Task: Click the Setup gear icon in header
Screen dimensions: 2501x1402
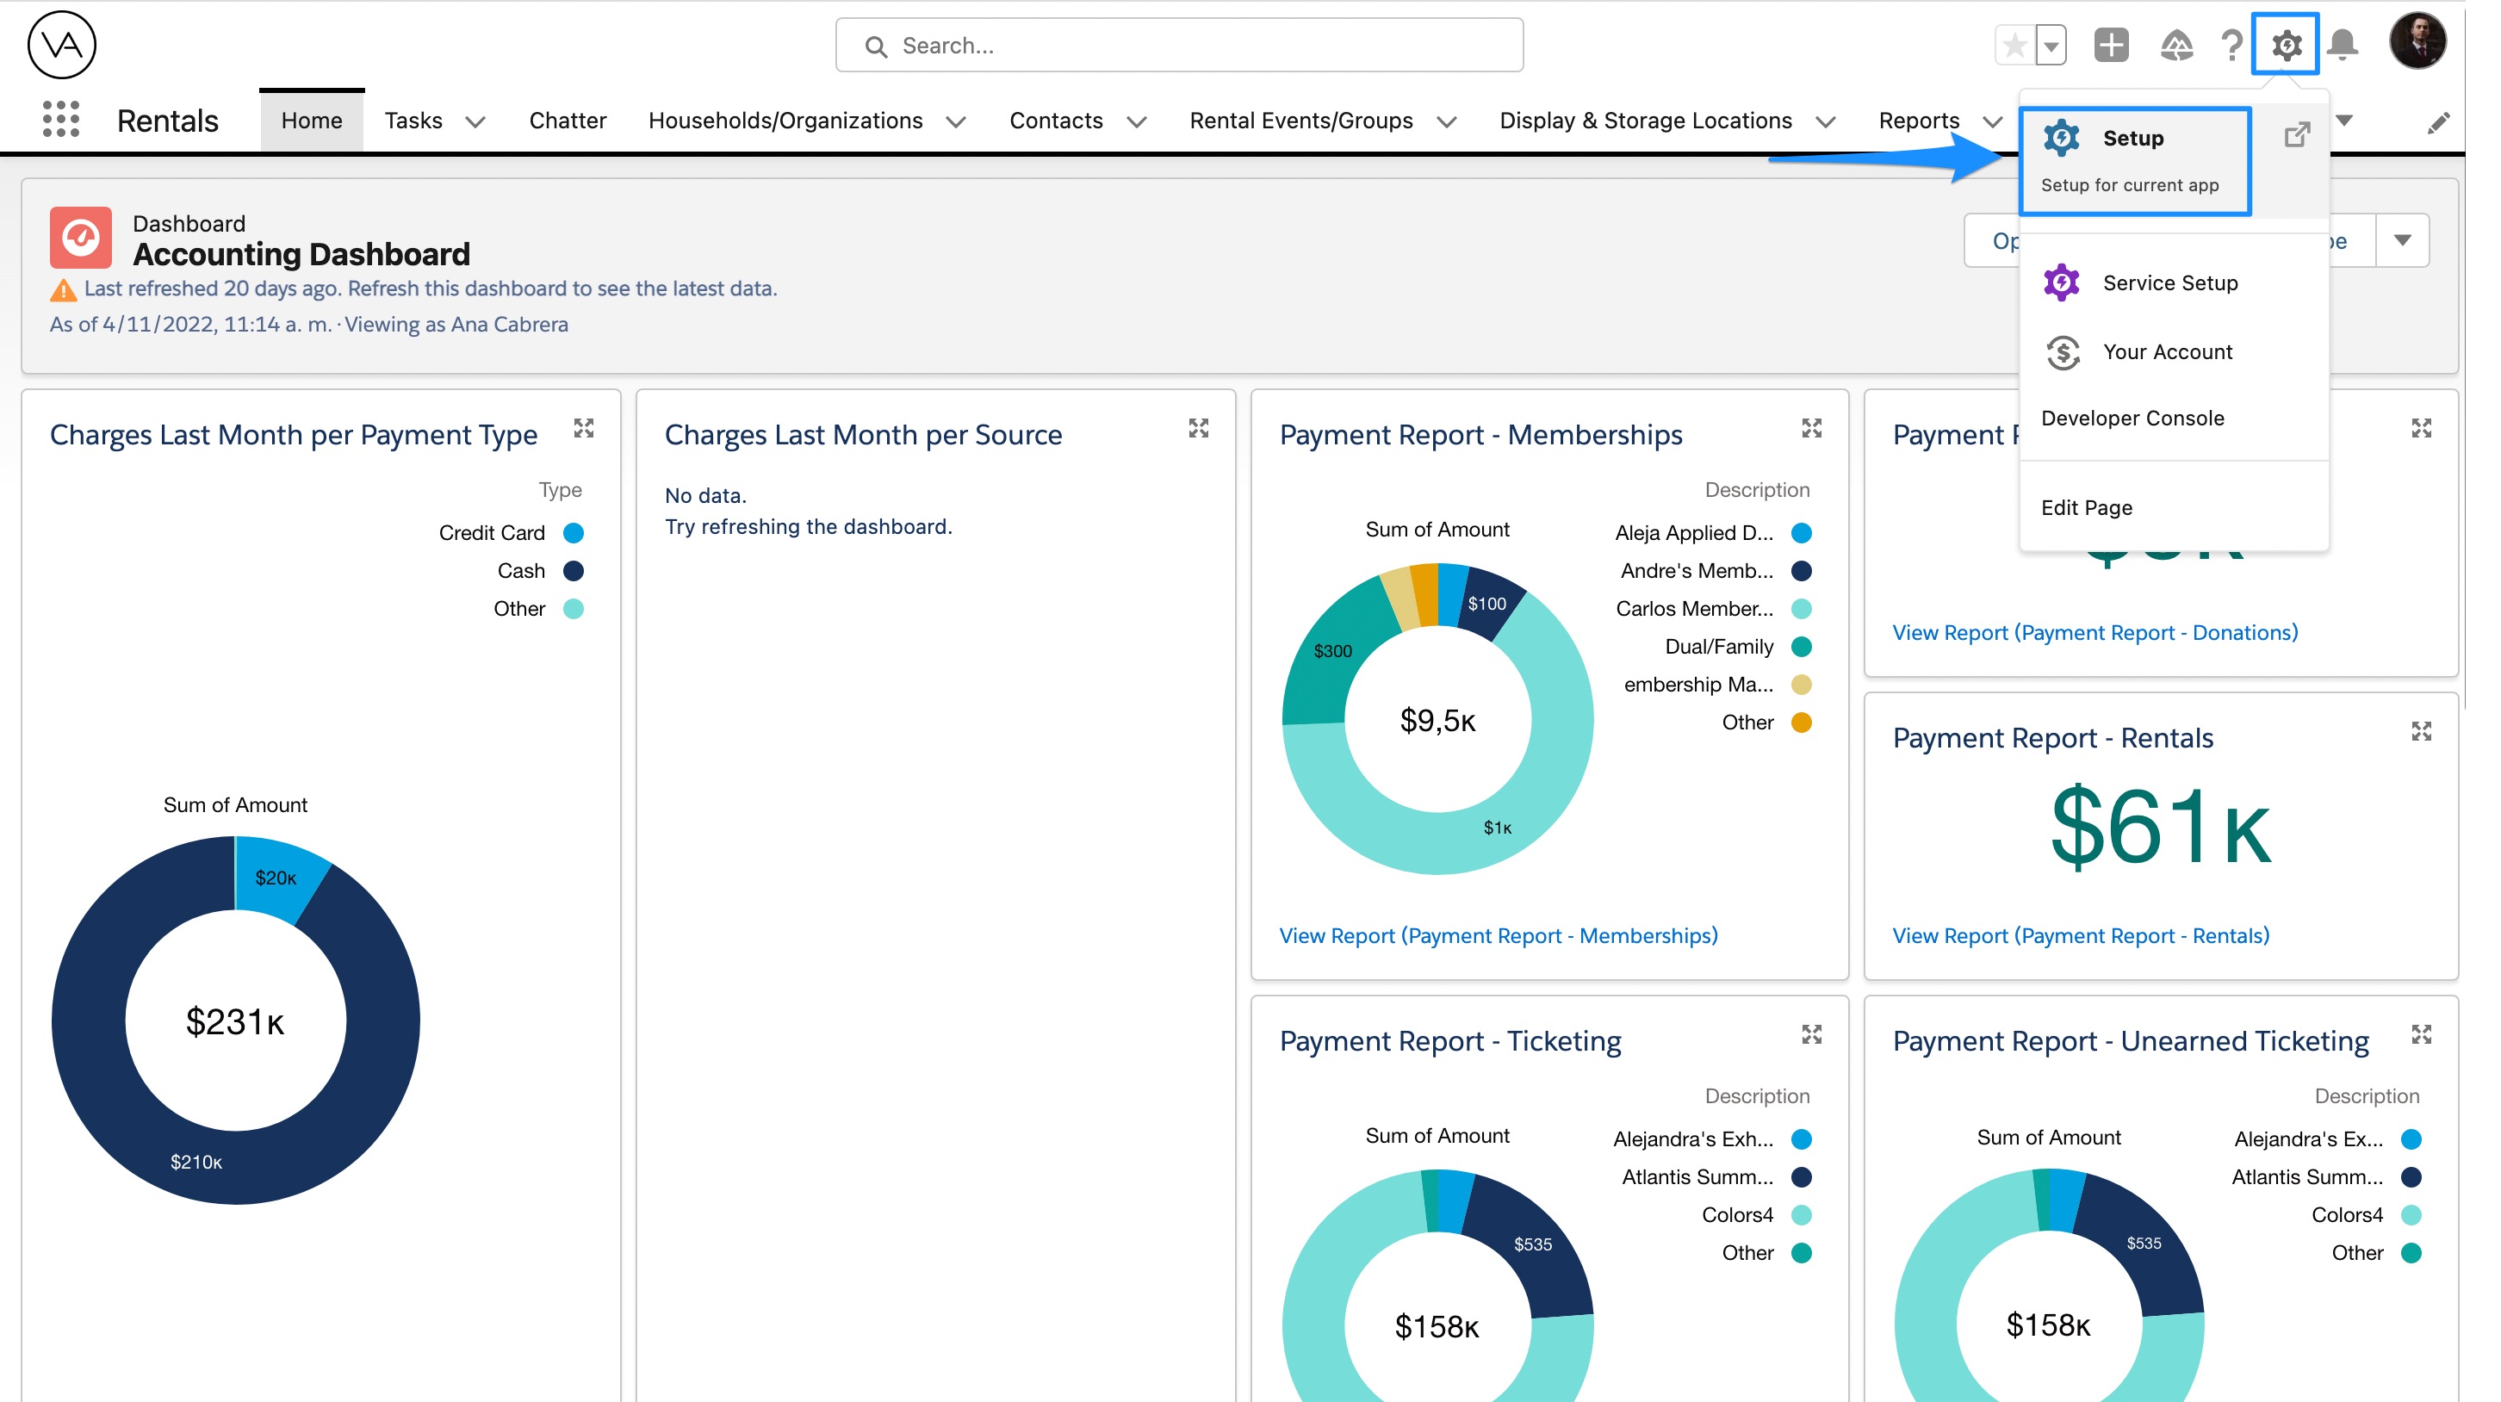Action: coord(2286,45)
